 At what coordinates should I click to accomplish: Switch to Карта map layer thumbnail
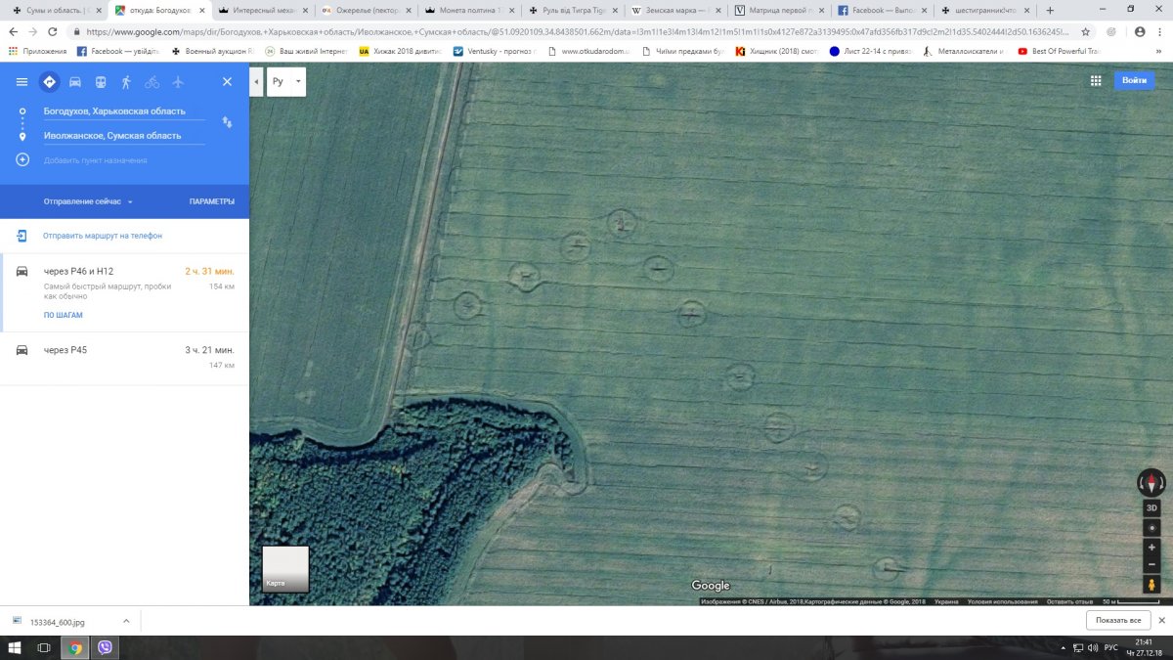pos(285,569)
